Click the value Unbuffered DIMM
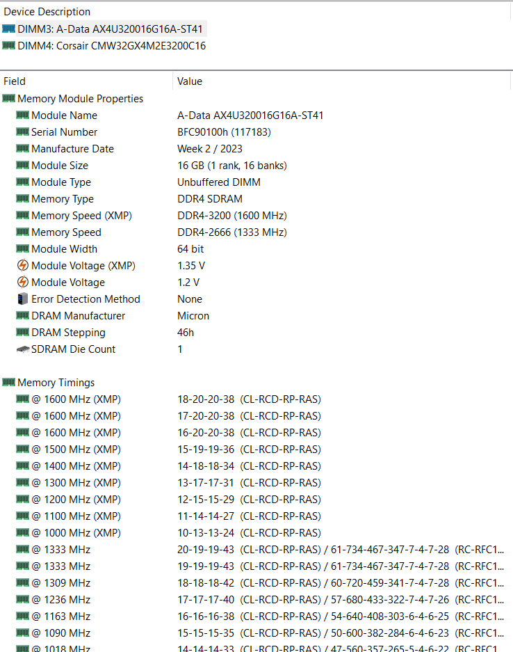Viewport: 513px width, 652px height. pos(219,182)
